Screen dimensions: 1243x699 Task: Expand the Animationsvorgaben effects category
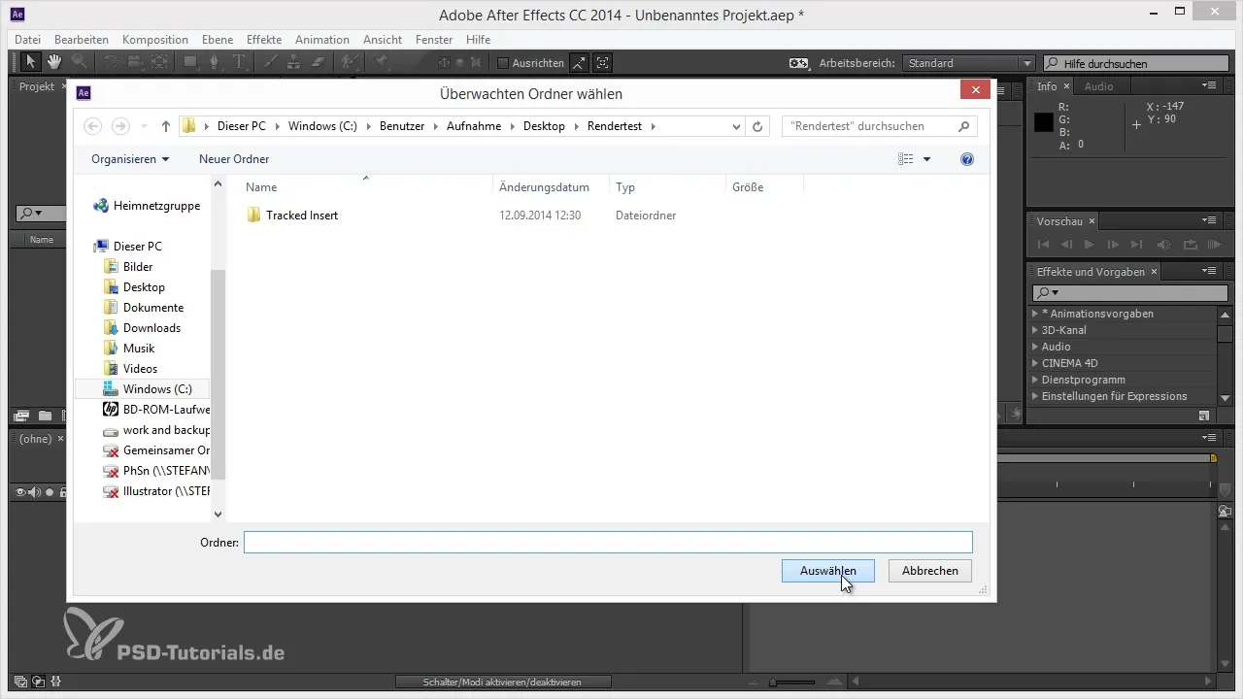coord(1034,314)
